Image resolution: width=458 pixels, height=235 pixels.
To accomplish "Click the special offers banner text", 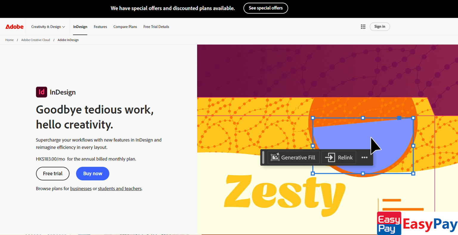I will click(173, 8).
